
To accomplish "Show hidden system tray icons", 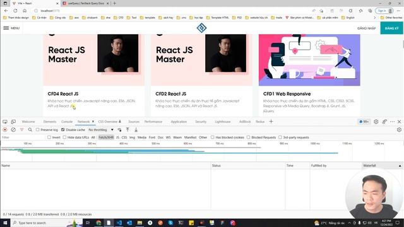I will tap(349, 223).
